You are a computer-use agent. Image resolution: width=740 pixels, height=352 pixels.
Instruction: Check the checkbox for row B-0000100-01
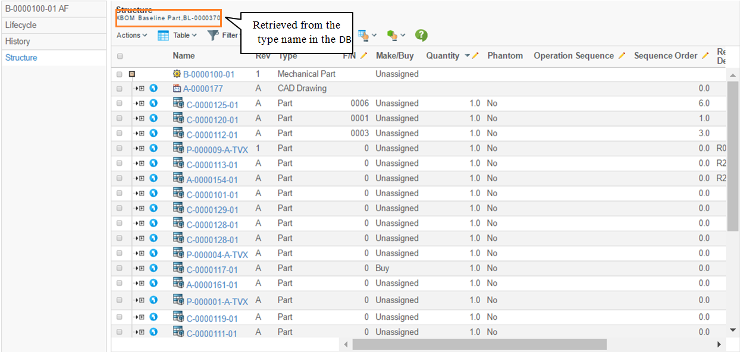pos(120,75)
